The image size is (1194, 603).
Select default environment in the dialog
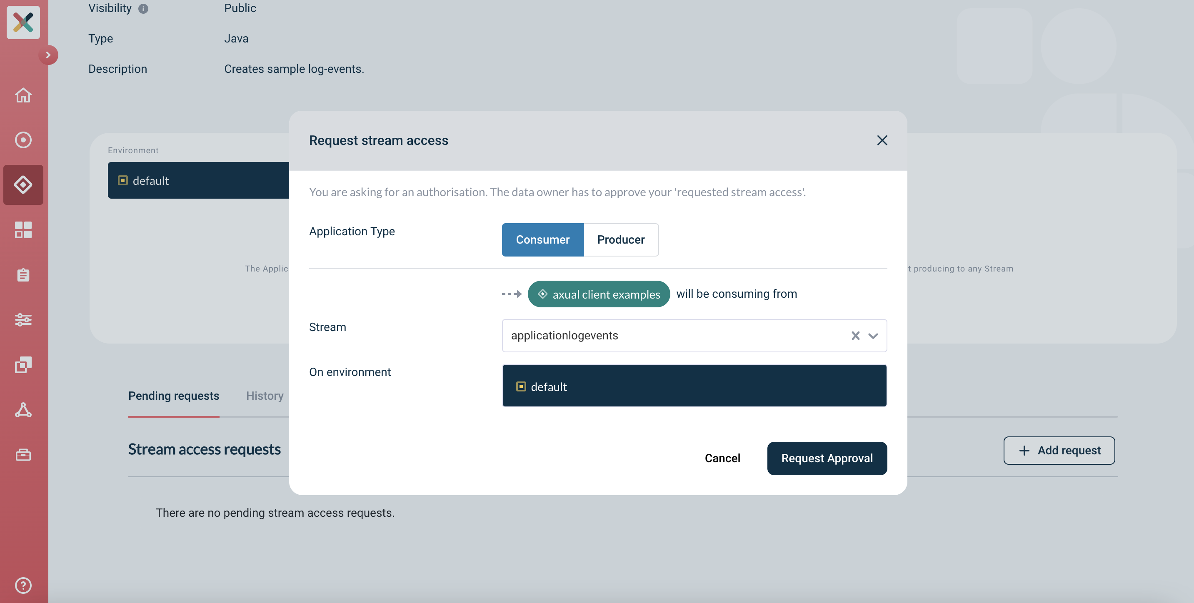click(694, 386)
